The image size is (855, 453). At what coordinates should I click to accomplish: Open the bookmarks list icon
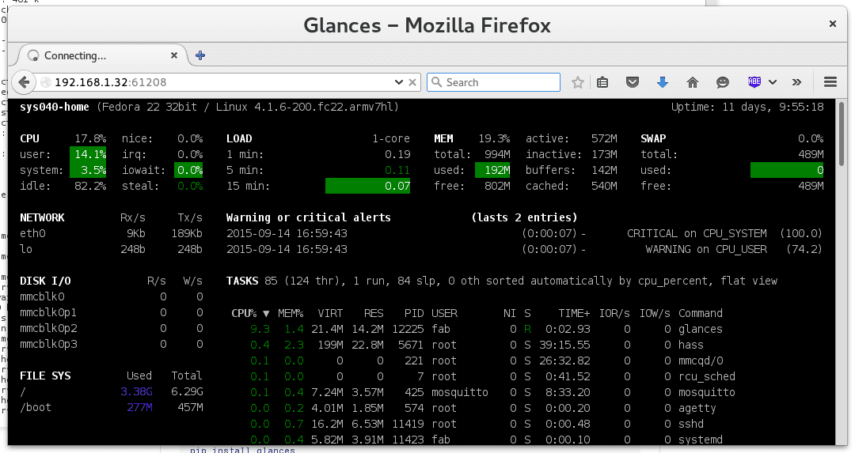[x=602, y=82]
